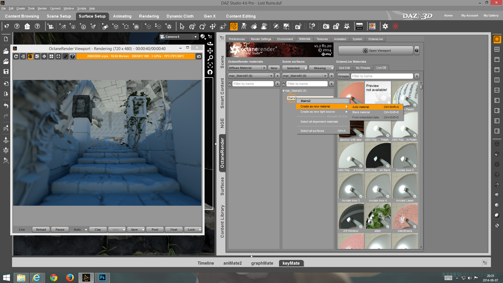Open the Diffuse Material type dropdown

pos(247,68)
